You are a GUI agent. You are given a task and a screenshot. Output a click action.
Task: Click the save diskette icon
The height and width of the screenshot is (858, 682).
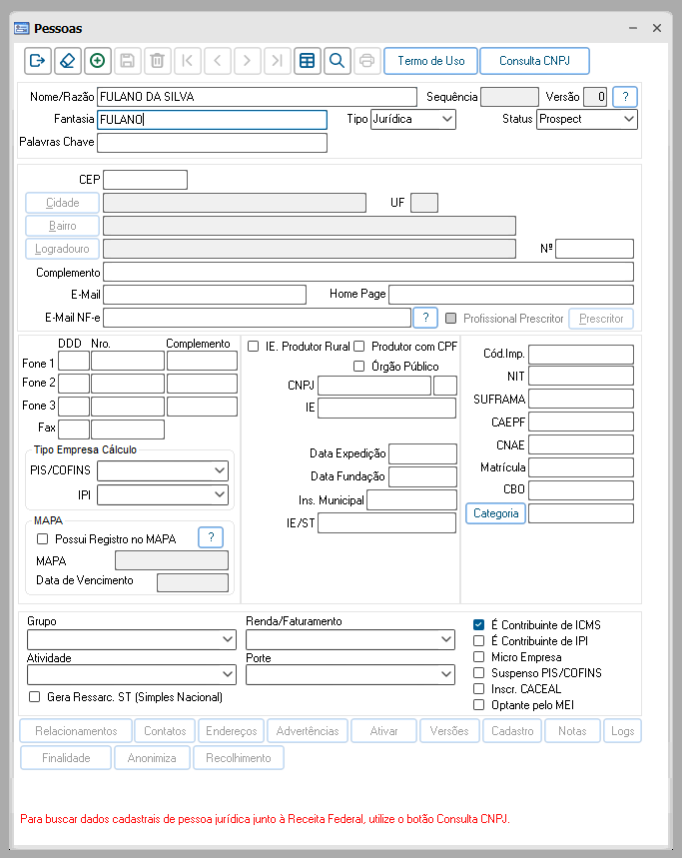click(128, 60)
